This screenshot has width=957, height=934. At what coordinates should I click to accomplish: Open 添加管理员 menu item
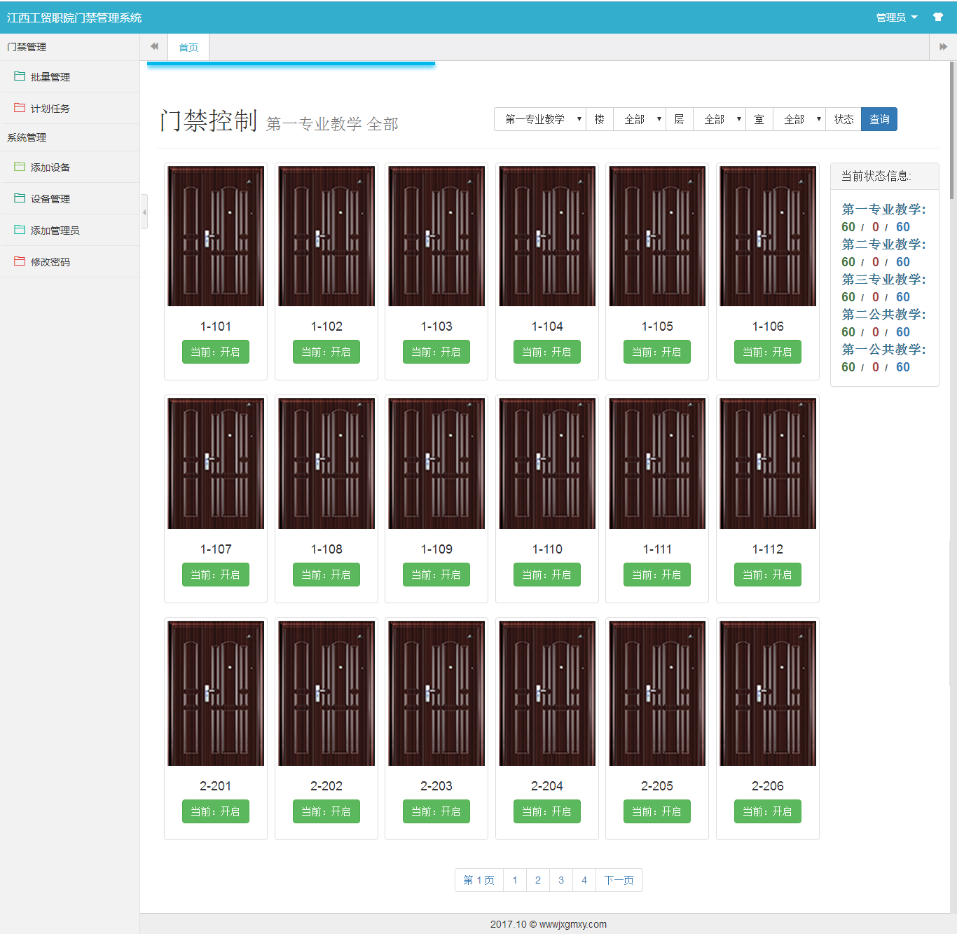[x=55, y=231]
